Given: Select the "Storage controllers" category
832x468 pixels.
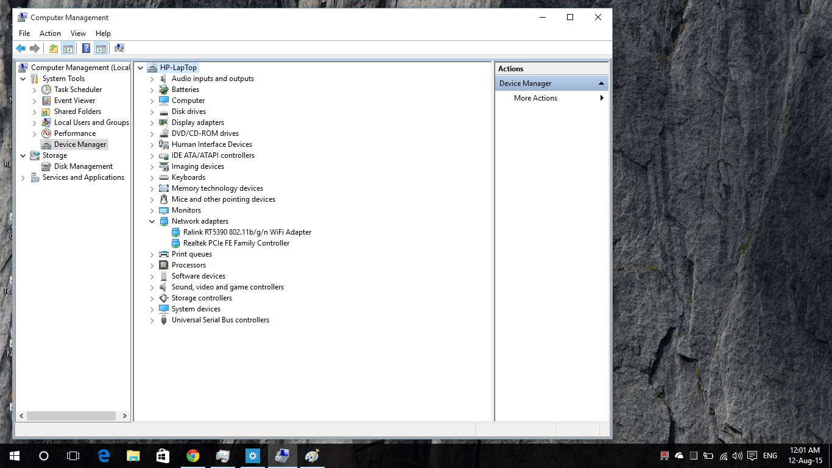Looking at the screenshot, I should pos(202,298).
